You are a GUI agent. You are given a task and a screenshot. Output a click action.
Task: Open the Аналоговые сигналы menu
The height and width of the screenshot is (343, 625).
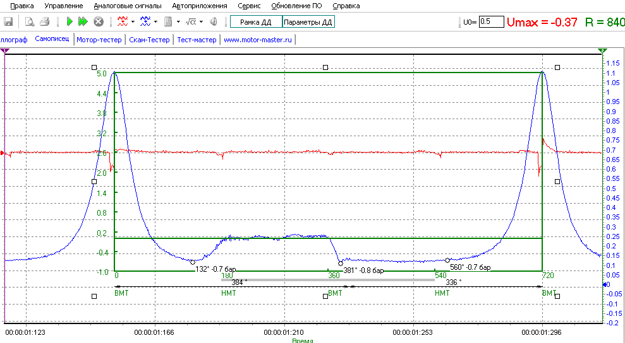(x=128, y=6)
